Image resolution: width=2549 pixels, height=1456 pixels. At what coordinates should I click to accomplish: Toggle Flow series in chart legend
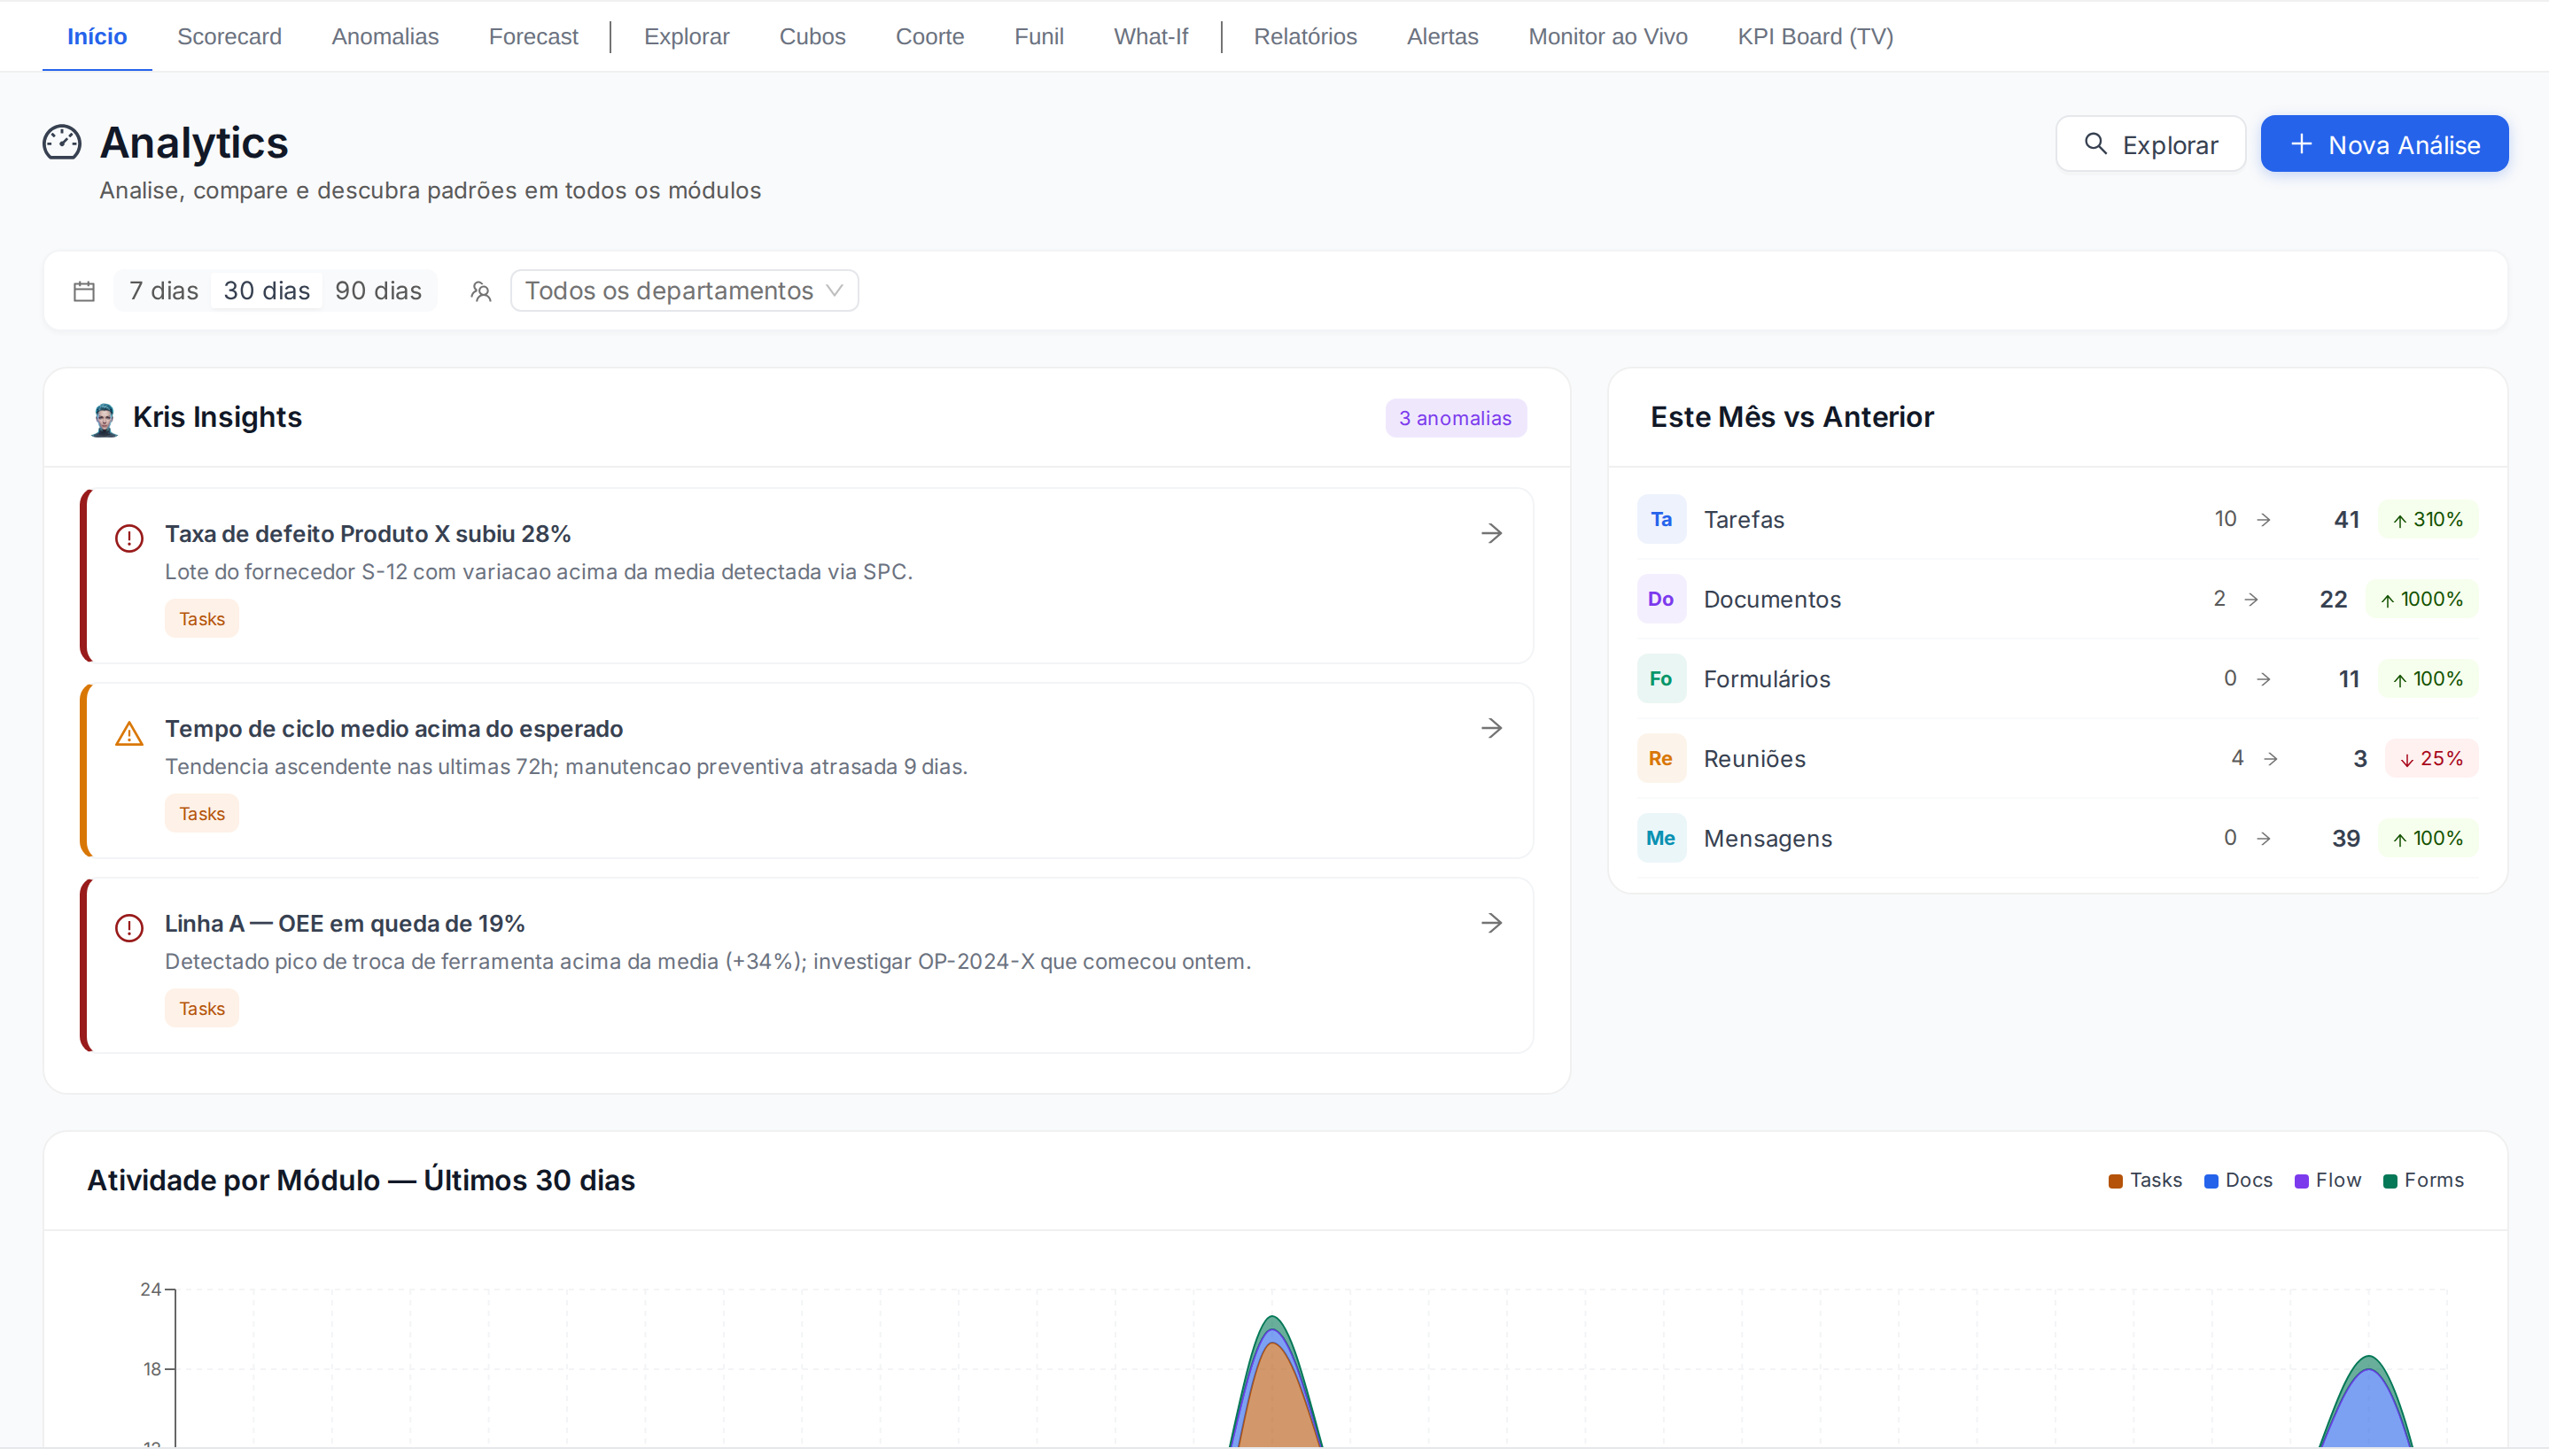[2328, 1181]
